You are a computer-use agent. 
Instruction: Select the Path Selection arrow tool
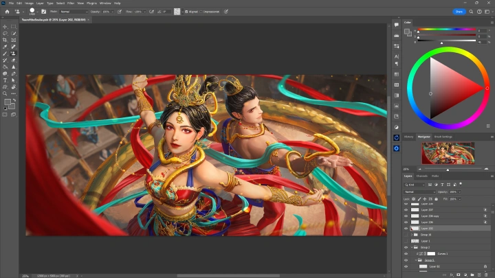click(x=13, y=80)
